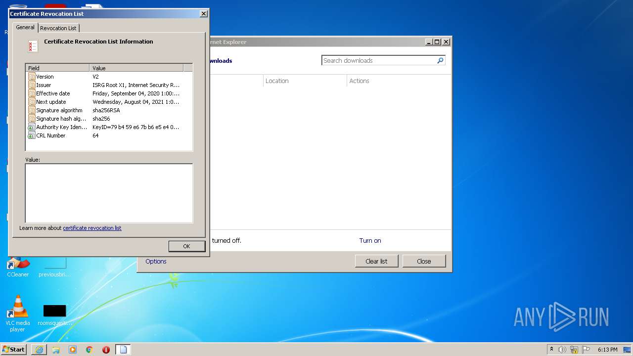Click the Location column header in downloads
Viewport: 633px width, 356px height.
(305, 81)
